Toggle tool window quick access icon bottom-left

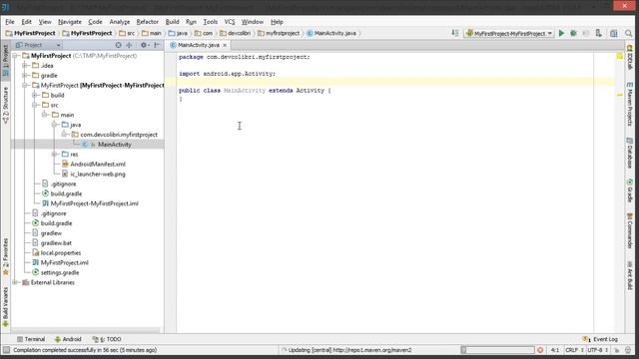coord(6,350)
